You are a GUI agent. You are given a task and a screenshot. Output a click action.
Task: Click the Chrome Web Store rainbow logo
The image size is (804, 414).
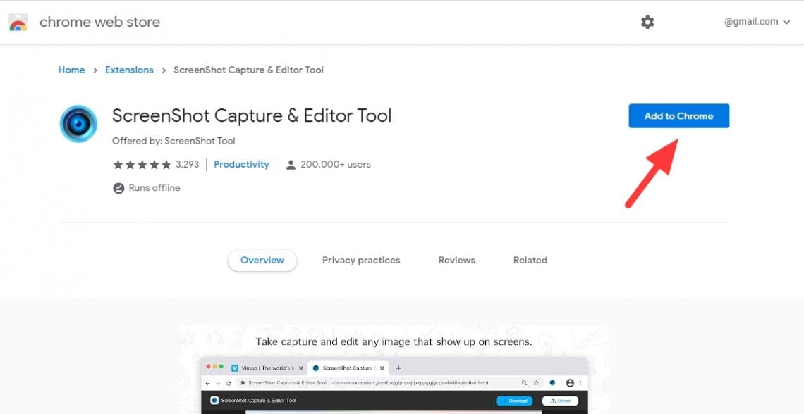pos(18,23)
